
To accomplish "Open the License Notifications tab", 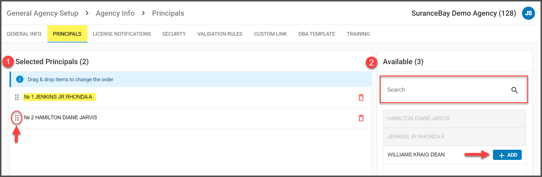I will click(122, 34).
